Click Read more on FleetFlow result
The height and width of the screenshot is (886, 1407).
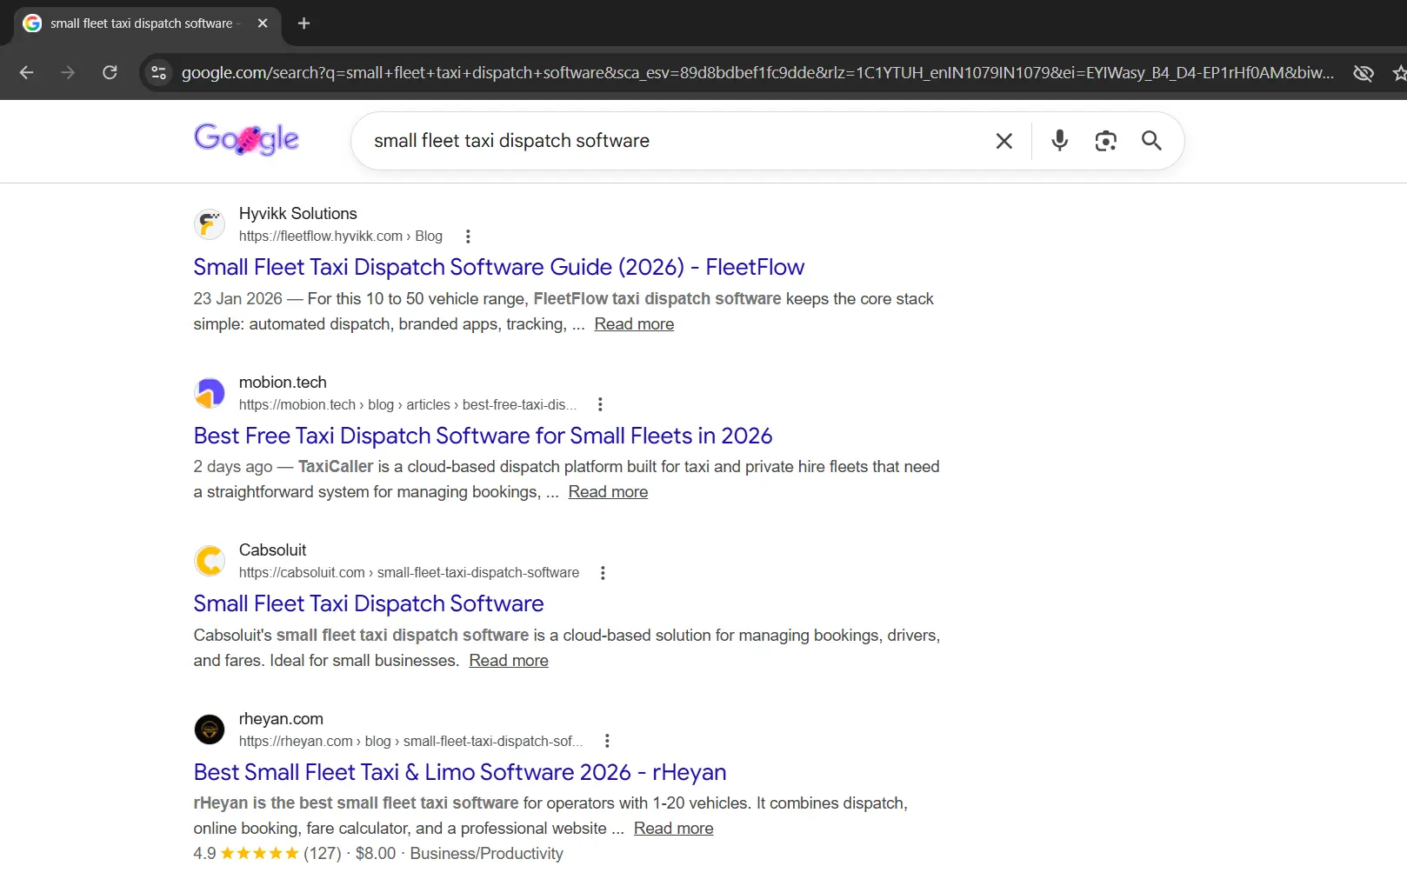634,324
